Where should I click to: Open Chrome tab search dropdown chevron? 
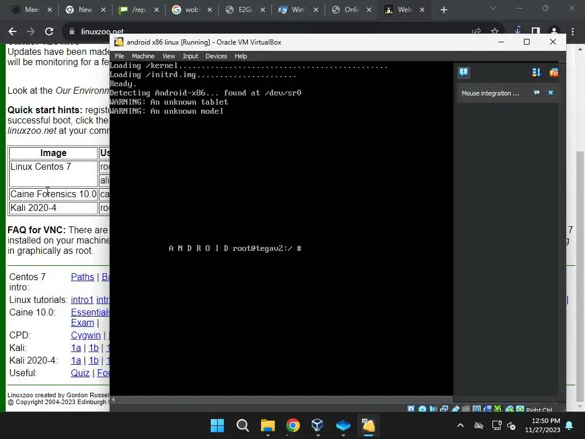coord(493,8)
